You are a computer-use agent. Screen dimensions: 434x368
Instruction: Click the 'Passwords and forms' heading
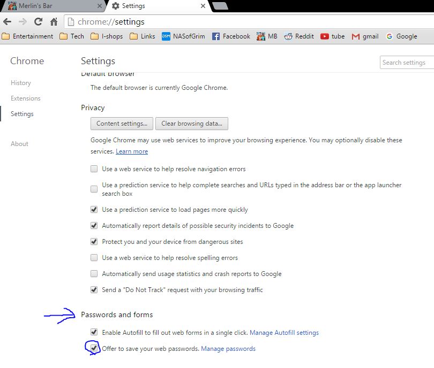(x=117, y=315)
